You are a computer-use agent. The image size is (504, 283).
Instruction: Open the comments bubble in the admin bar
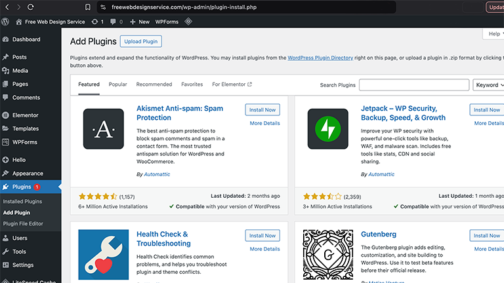click(x=116, y=22)
